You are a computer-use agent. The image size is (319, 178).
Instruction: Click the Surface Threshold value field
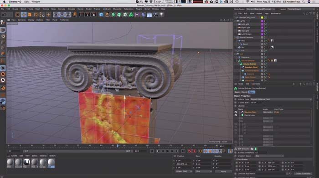pyautogui.click(x=261, y=153)
